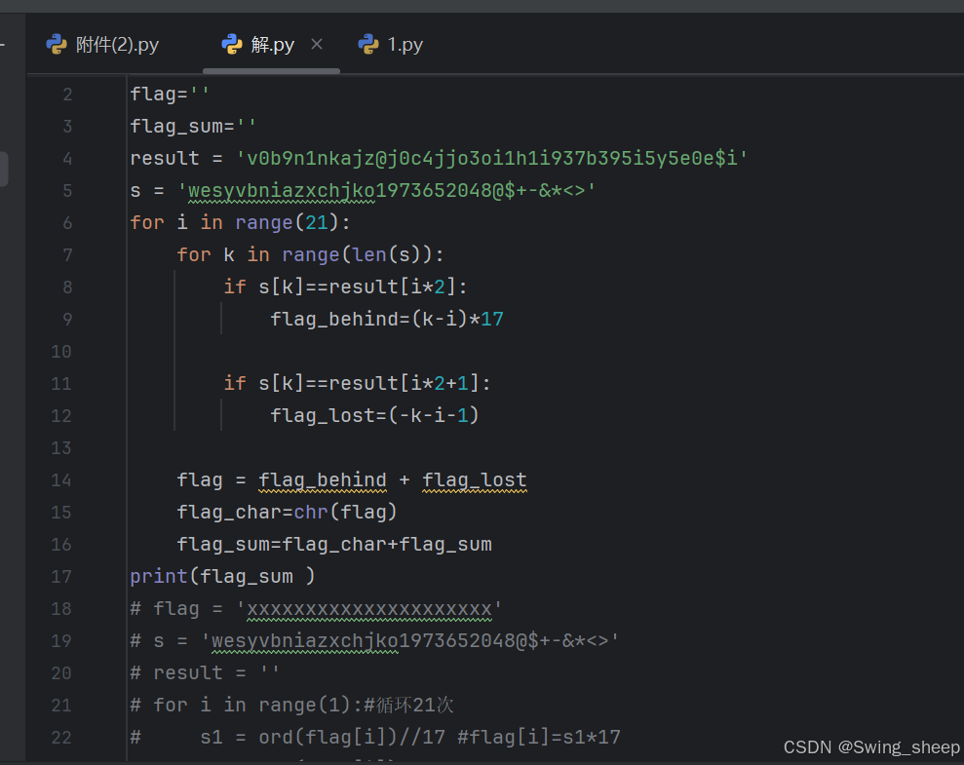Click Python file icon of 解.py tab
964x765 pixels.
point(232,45)
